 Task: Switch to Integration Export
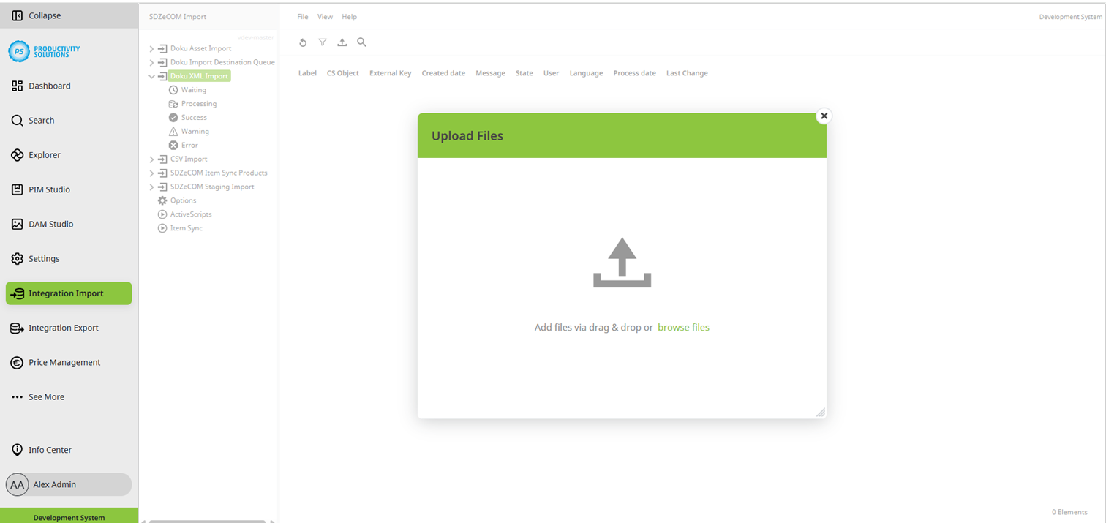click(63, 328)
